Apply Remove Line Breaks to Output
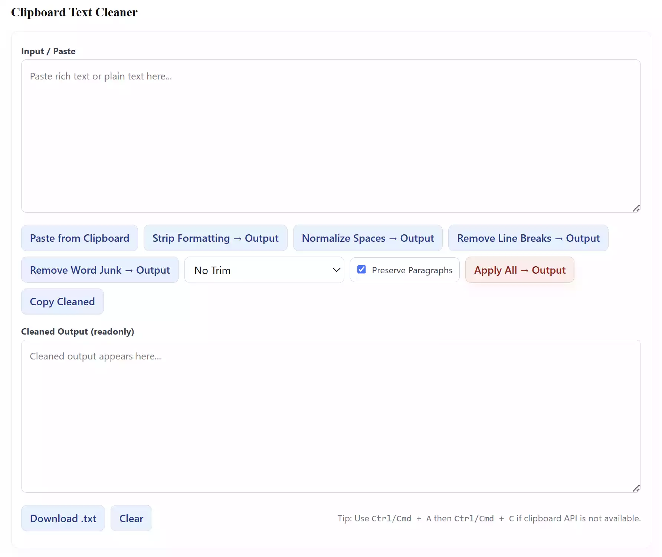The width and height of the screenshot is (662, 557). 528,238
